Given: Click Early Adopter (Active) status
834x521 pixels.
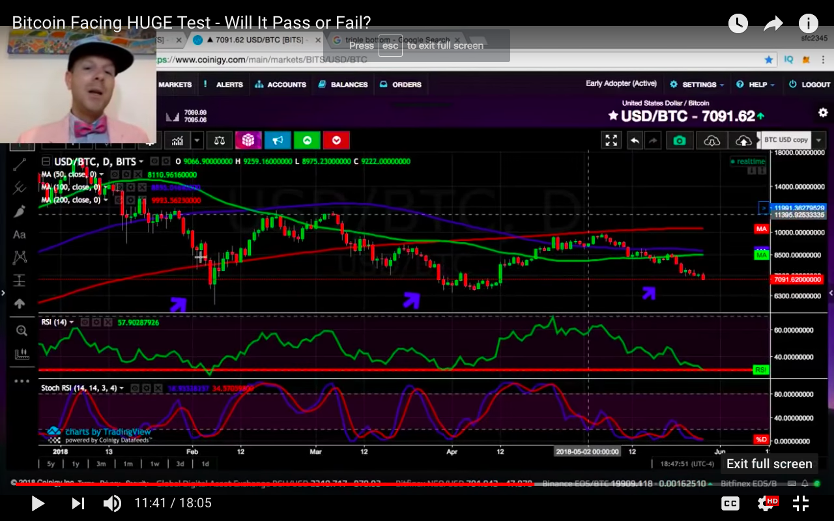Looking at the screenshot, I should pyautogui.click(x=621, y=84).
